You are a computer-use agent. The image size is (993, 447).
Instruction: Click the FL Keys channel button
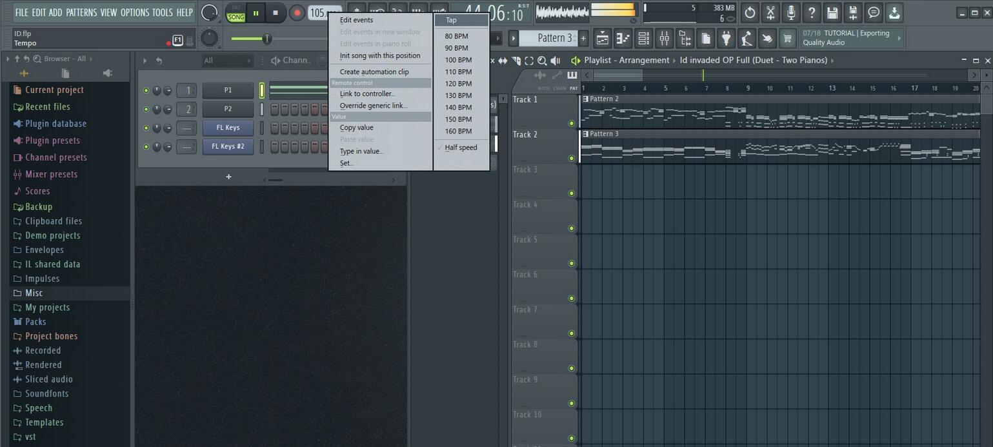[228, 128]
